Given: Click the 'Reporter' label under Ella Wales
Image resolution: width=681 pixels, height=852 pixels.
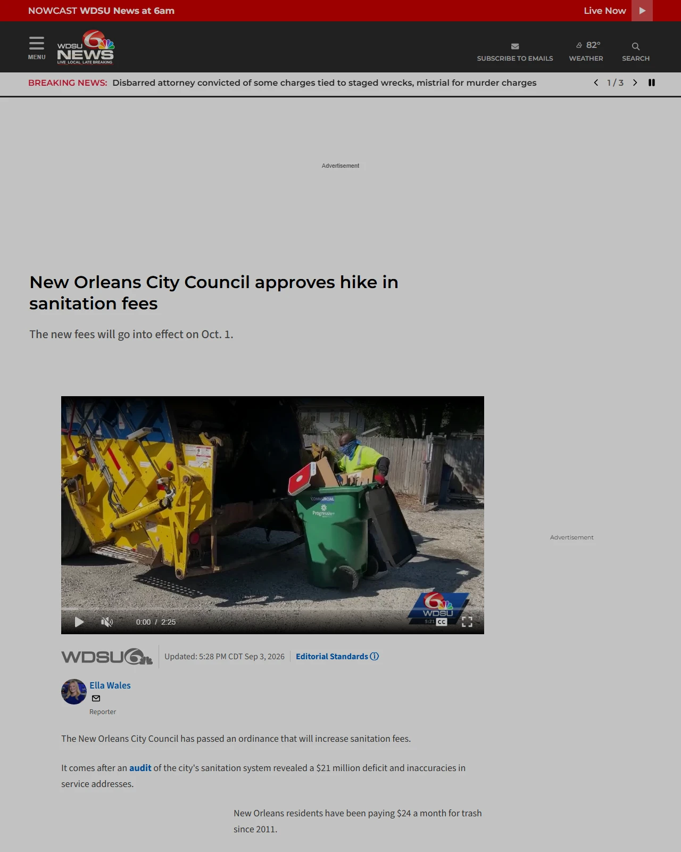Looking at the screenshot, I should 103,712.
